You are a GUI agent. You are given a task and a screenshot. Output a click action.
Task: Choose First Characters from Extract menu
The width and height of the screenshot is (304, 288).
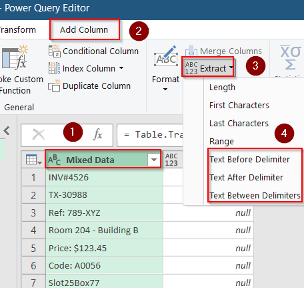pos(239,105)
